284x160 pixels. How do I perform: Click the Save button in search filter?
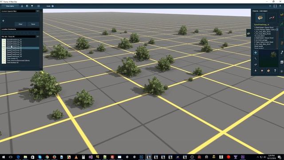click(x=33, y=24)
